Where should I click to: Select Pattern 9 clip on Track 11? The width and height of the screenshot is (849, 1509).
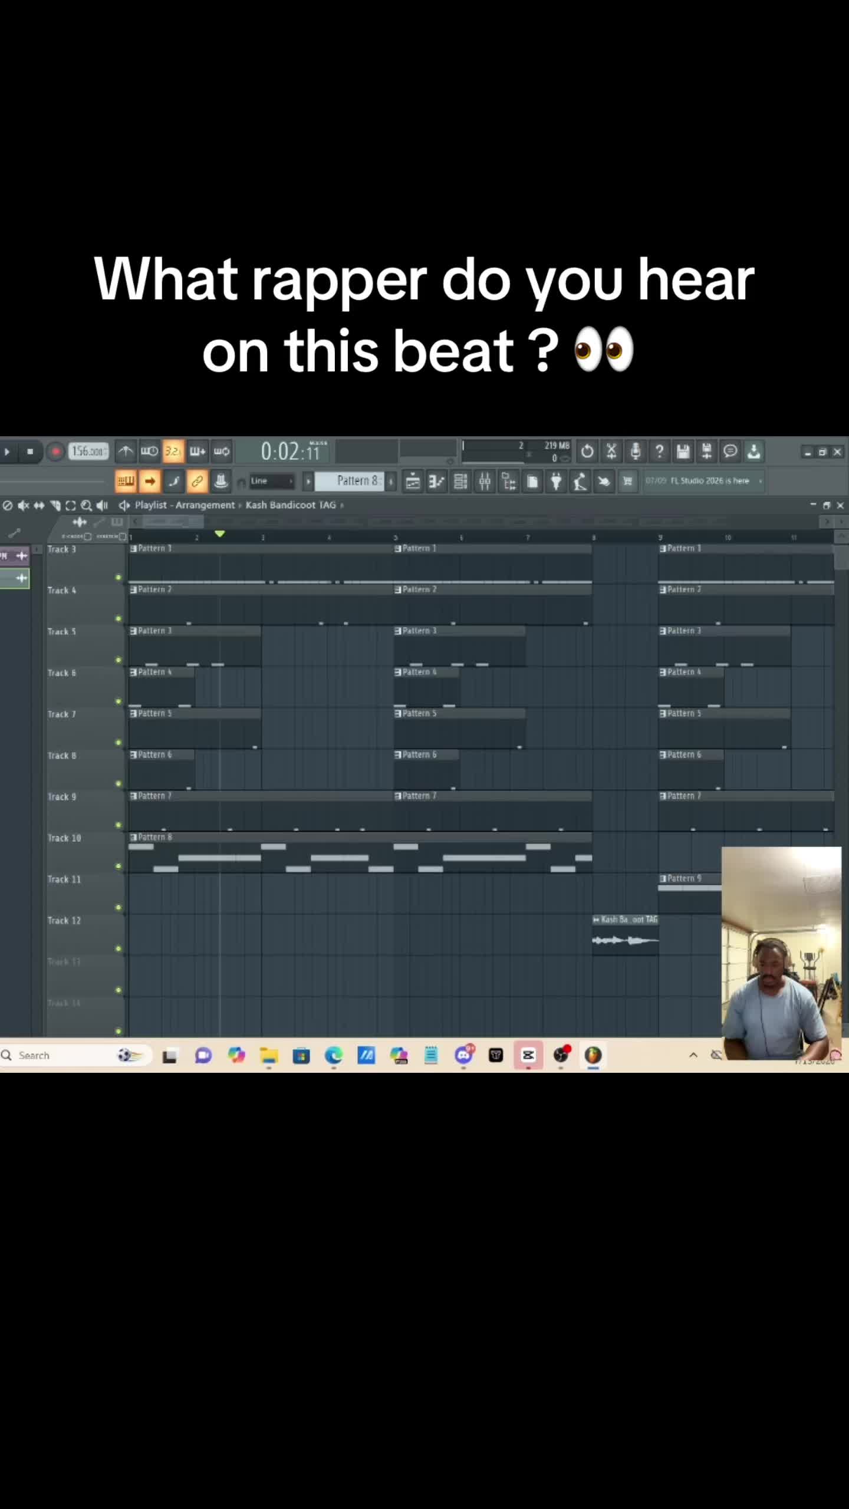click(x=690, y=894)
